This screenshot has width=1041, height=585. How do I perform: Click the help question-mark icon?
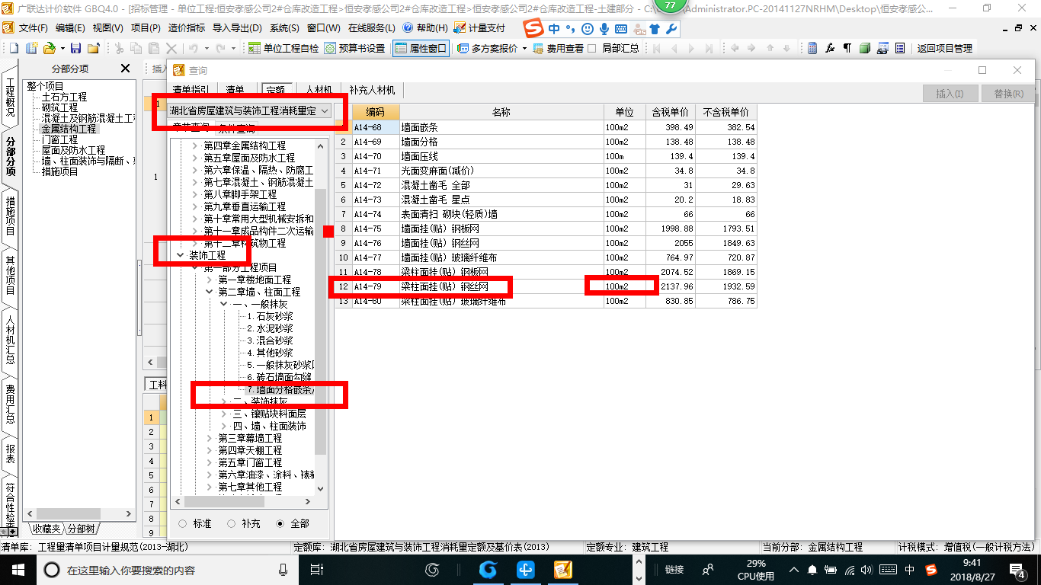click(408, 28)
